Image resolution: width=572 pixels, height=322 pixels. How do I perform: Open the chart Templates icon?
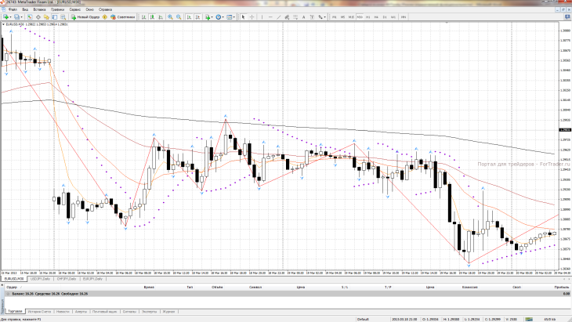point(229,16)
